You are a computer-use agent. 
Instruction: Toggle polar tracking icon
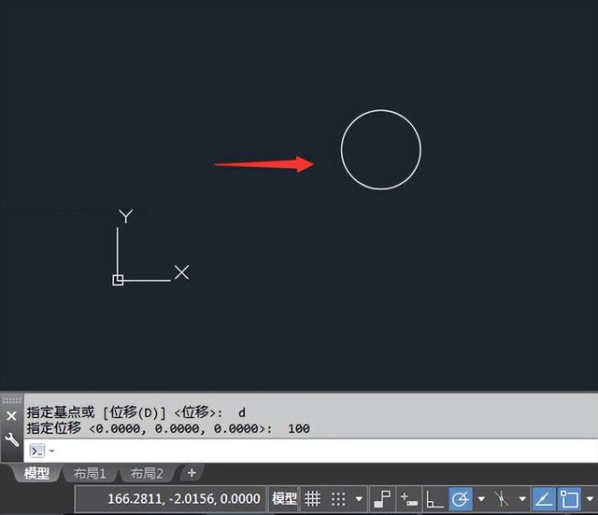[461, 498]
